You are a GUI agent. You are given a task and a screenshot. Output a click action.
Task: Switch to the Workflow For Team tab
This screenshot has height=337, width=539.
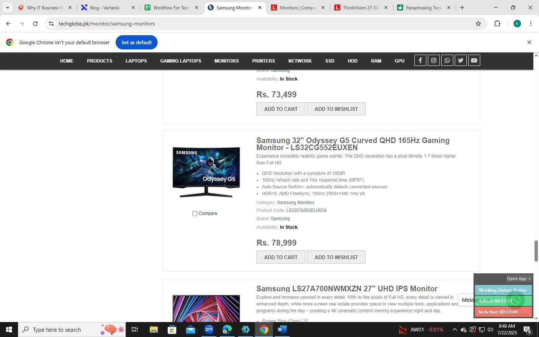coord(172,7)
